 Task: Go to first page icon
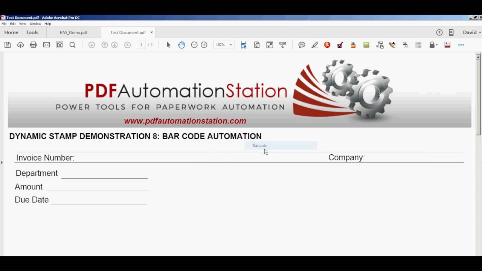[92, 45]
